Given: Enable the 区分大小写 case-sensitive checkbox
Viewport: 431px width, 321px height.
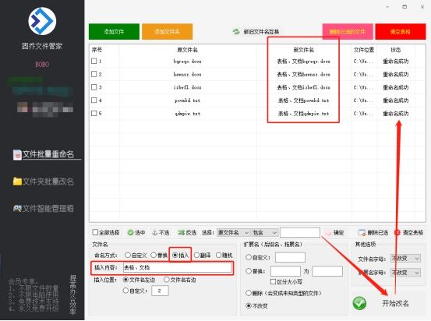Looking at the screenshot, I should [274, 282].
